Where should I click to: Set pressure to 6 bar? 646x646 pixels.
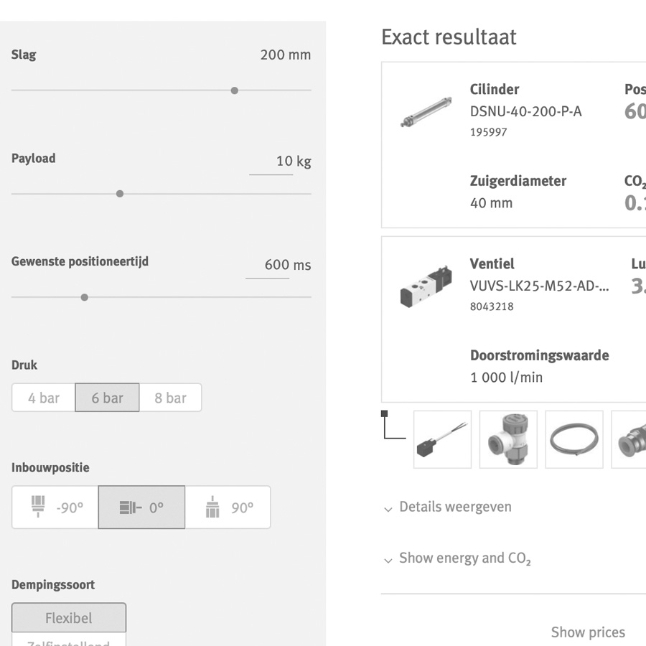[107, 398]
